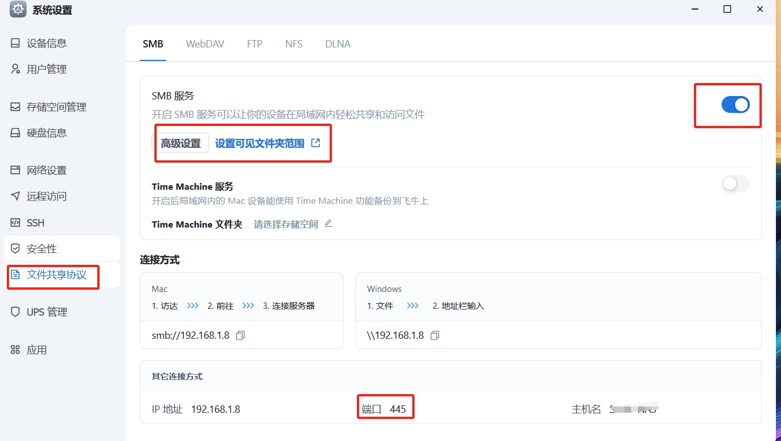Maximize the 系统设置 window
The image size is (781, 441).
[727, 9]
